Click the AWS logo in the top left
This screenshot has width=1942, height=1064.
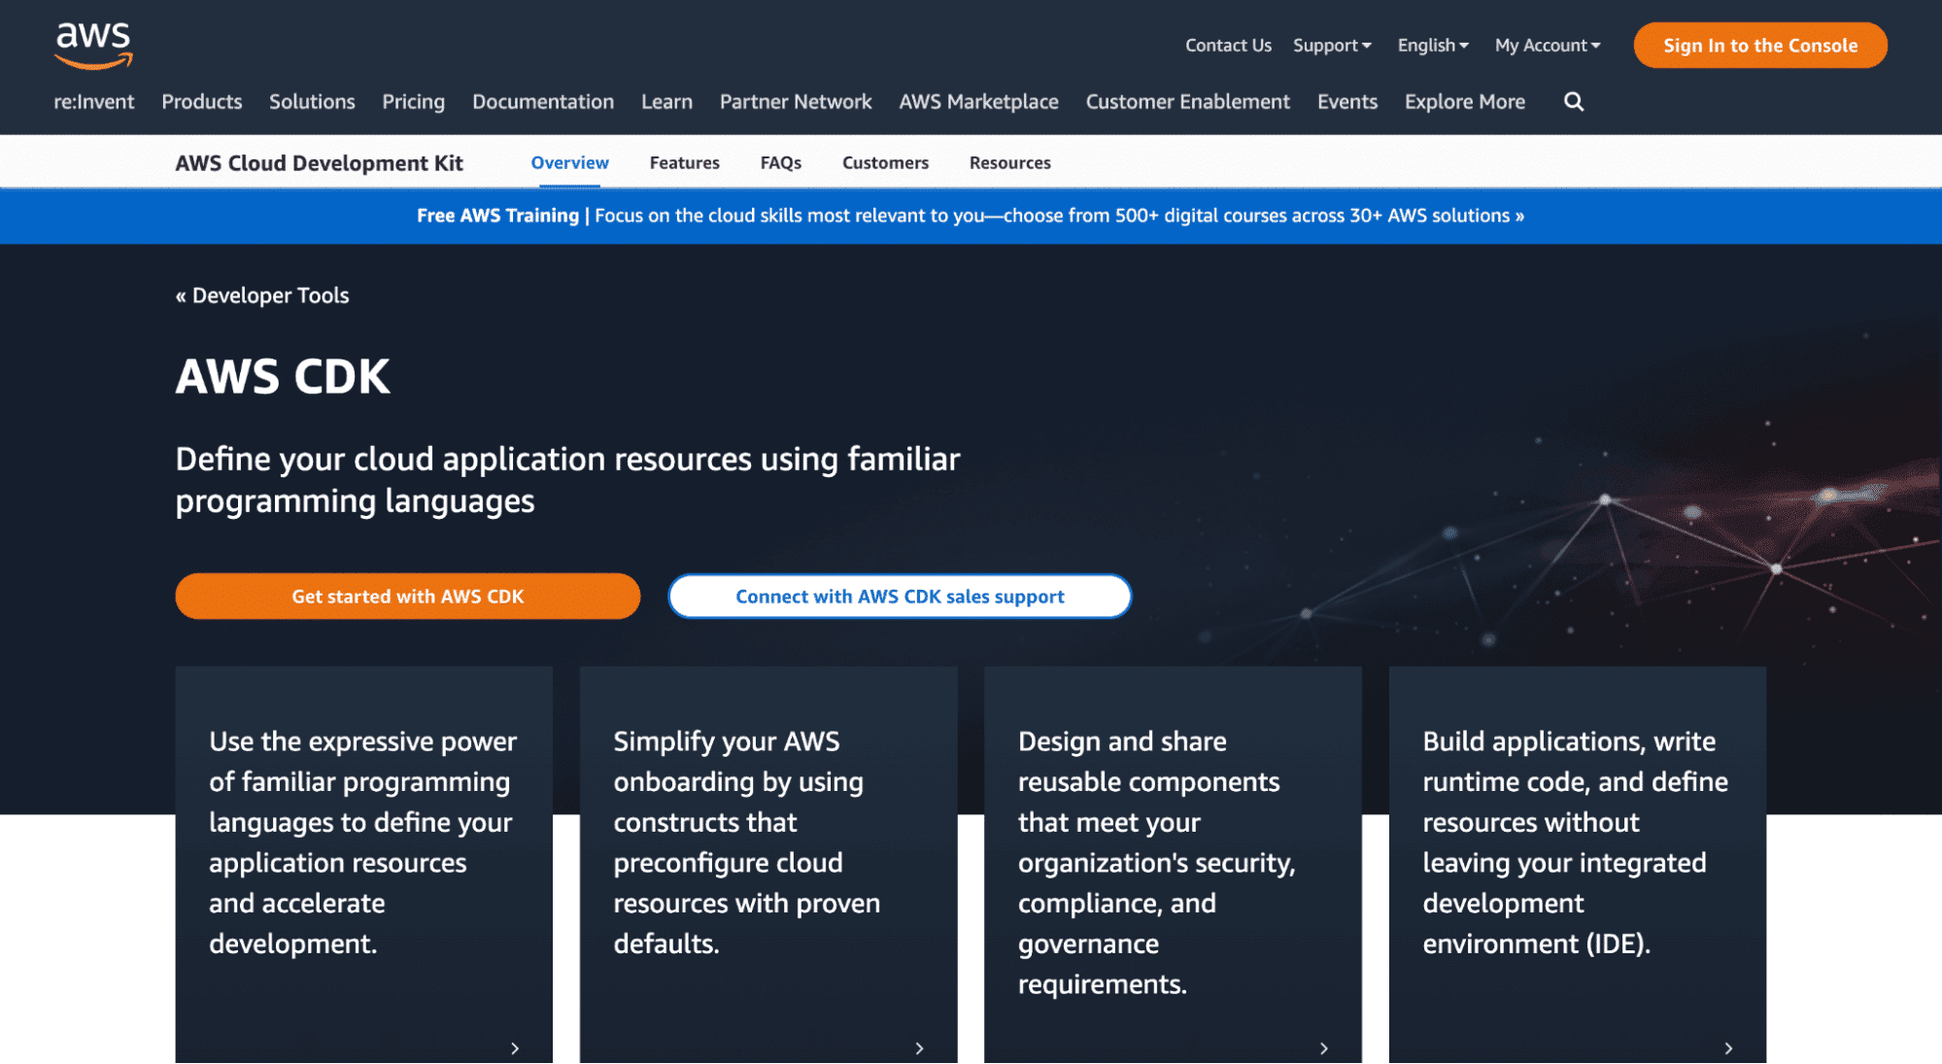[x=91, y=45]
